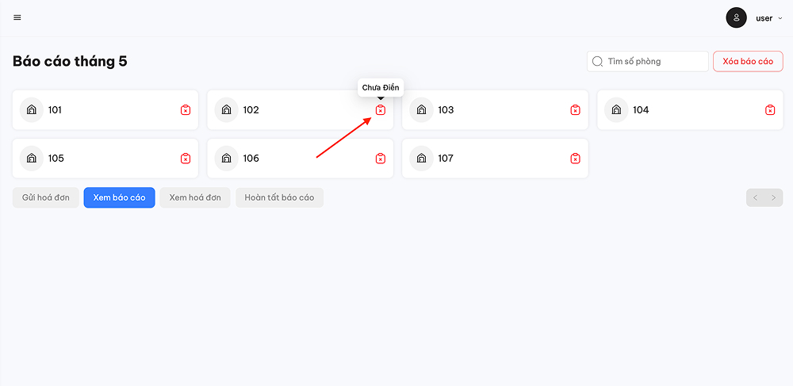Screen dimensions: 793x386
Task: Click the Hoàn tất báo cáo button
Action: (x=280, y=197)
